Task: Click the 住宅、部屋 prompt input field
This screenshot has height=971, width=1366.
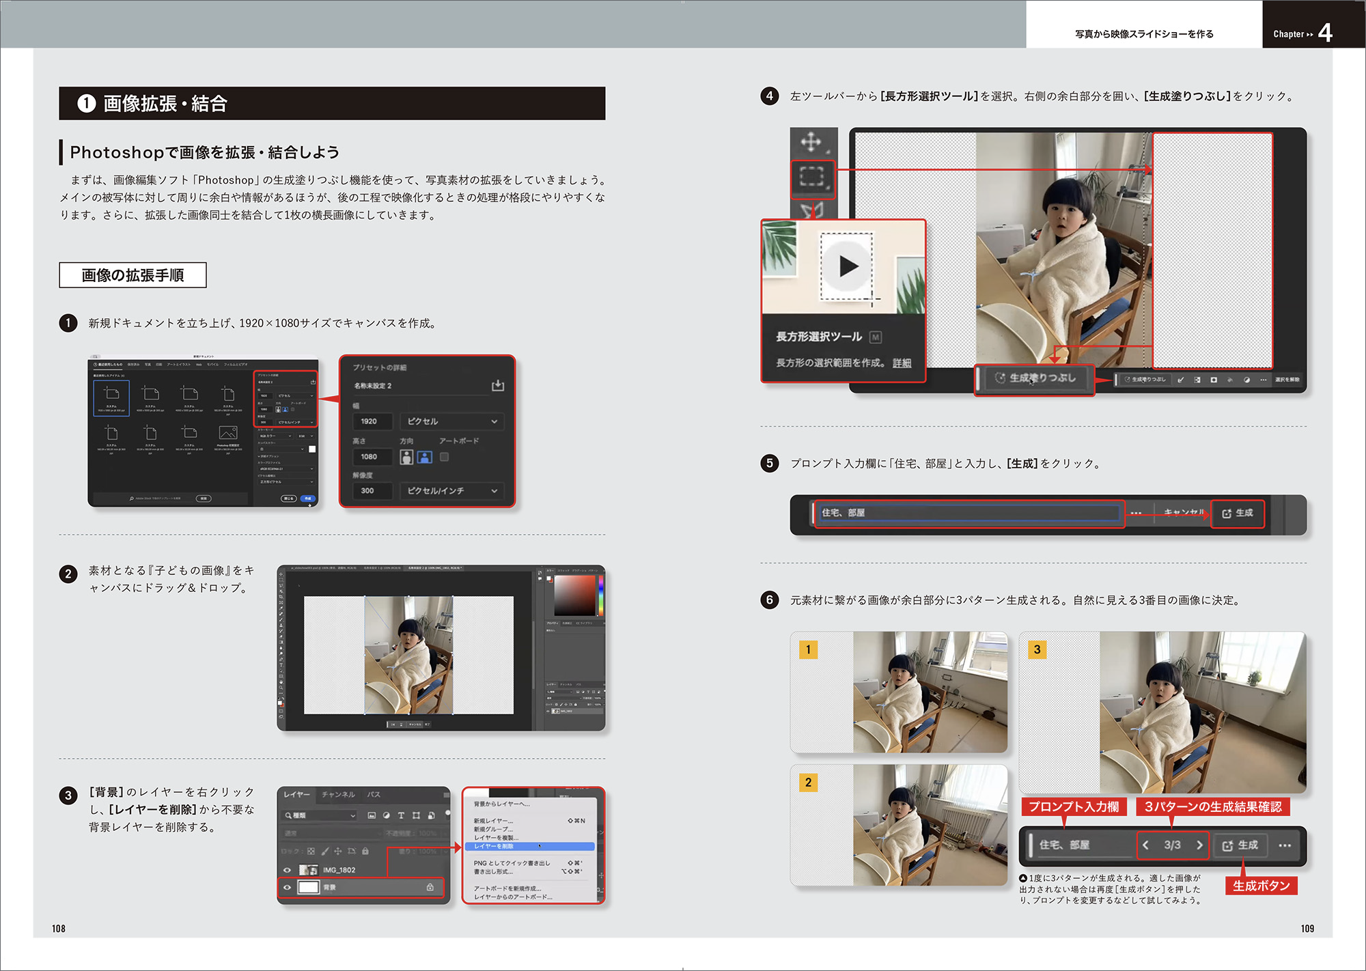Action: [968, 513]
